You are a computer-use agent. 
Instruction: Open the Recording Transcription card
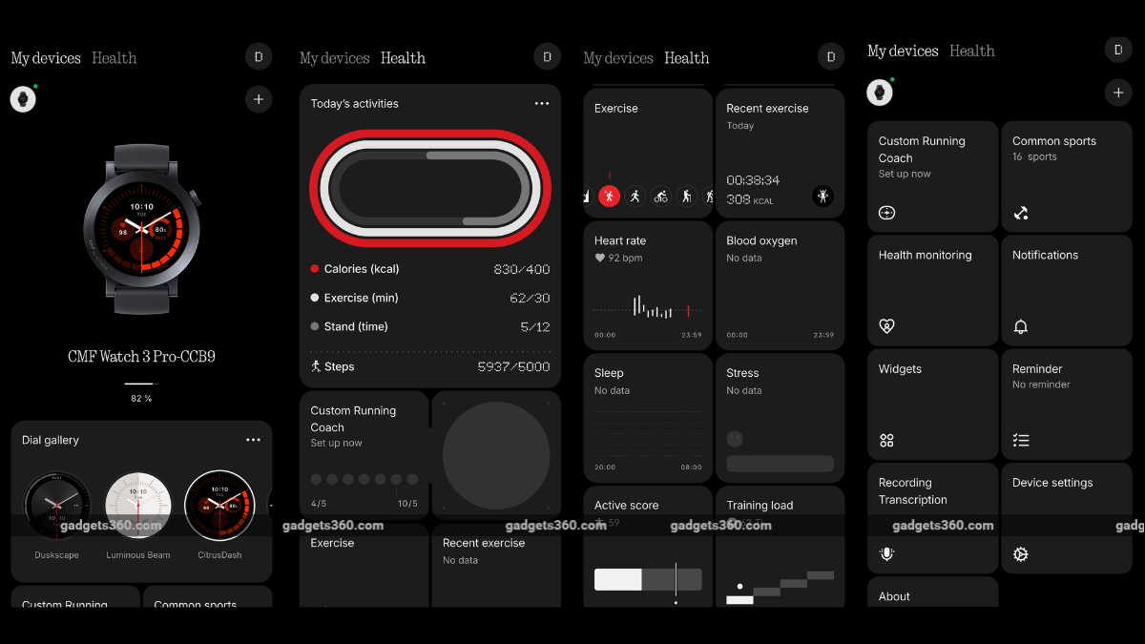[x=933, y=518]
